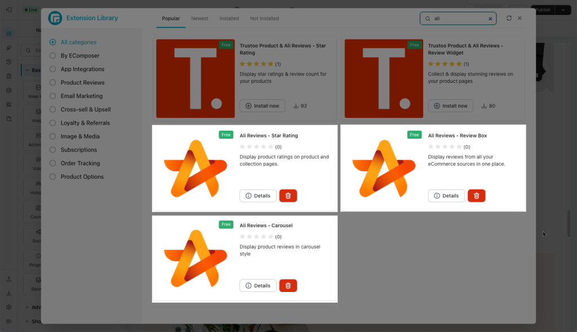Click the empty stars of Ali Reviews Review Box
This screenshot has height=332, width=577.
445,147
